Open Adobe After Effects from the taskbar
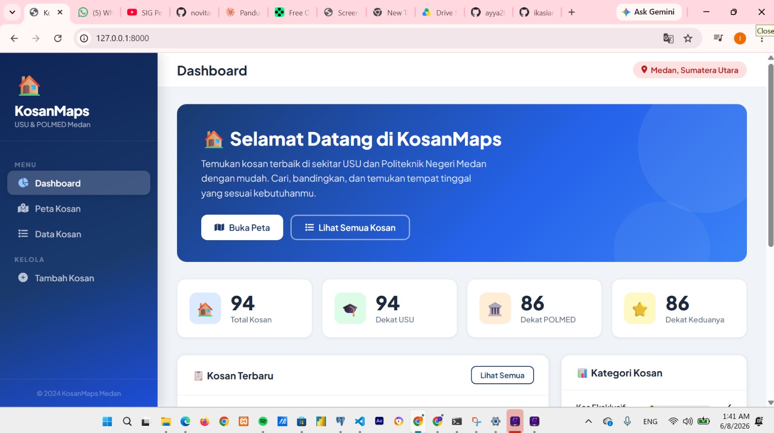Image resolution: width=774 pixels, height=433 pixels. click(x=379, y=421)
